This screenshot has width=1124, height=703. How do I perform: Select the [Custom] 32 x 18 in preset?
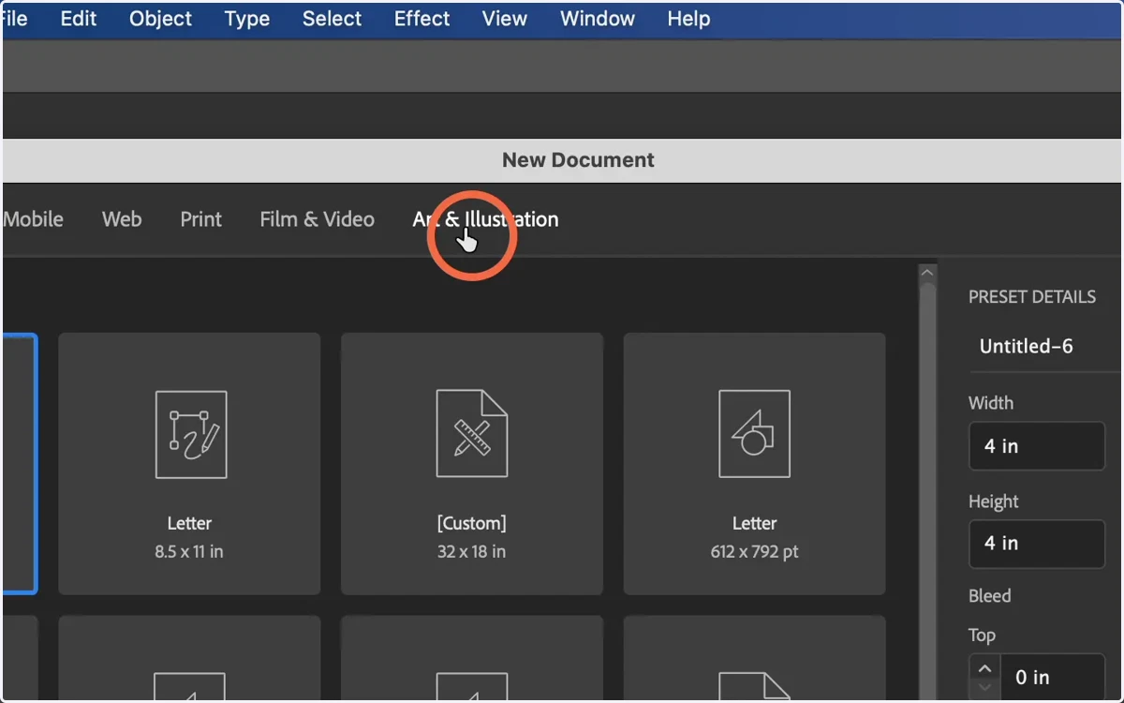click(472, 464)
